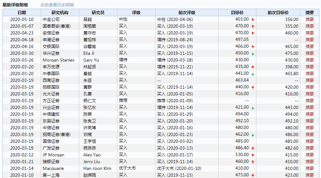Open 摘要 link for 兴业证券 row

pyautogui.click(x=310, y=107)
